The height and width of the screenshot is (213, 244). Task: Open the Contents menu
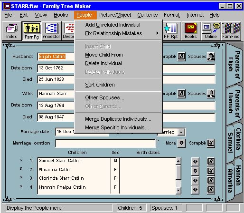[x=148, y=15]
